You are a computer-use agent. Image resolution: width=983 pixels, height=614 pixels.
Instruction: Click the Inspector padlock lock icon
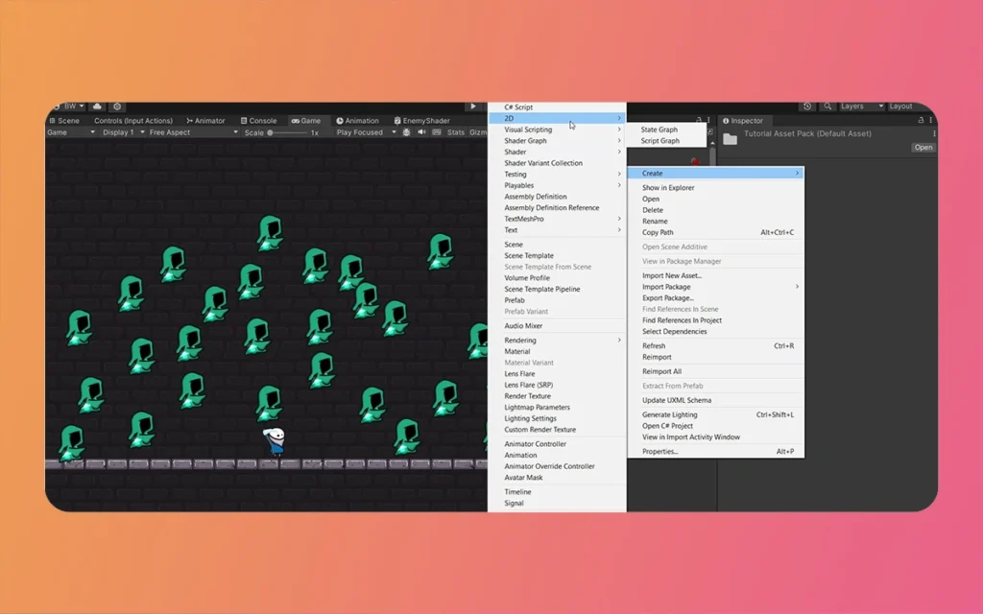point(920,120)
